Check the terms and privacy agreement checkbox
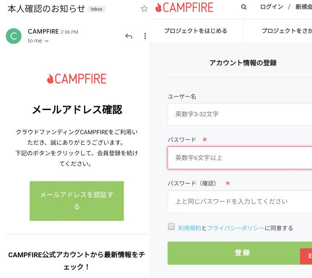Screen dimensions: 312x278 tap(171, 227)
